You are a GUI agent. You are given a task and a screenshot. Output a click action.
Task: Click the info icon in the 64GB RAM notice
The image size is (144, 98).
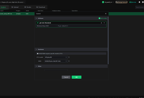38,54
